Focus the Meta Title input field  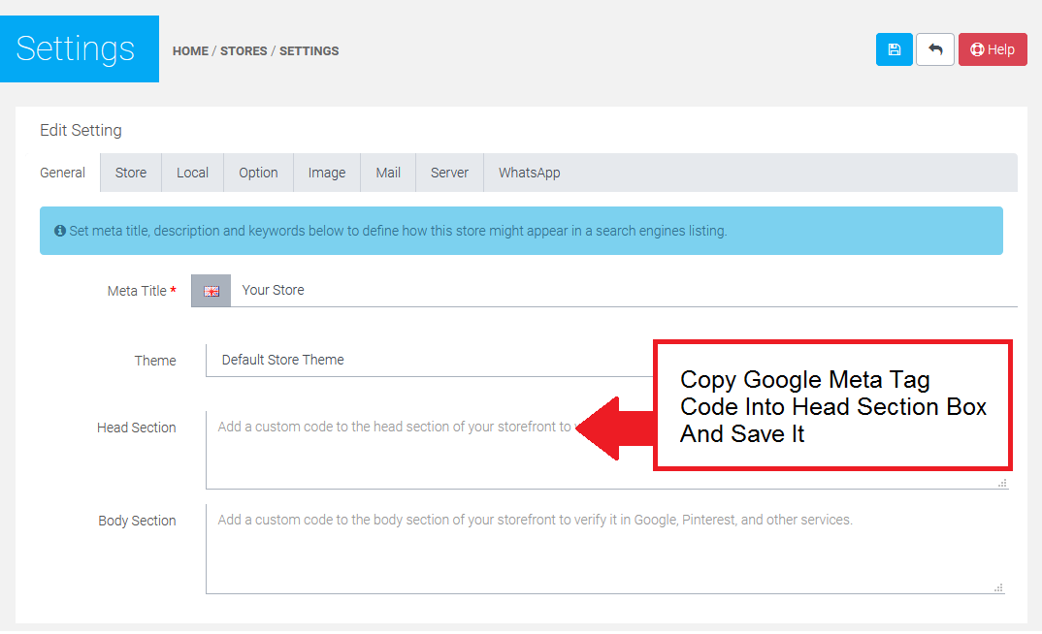[x=621, y=290]
